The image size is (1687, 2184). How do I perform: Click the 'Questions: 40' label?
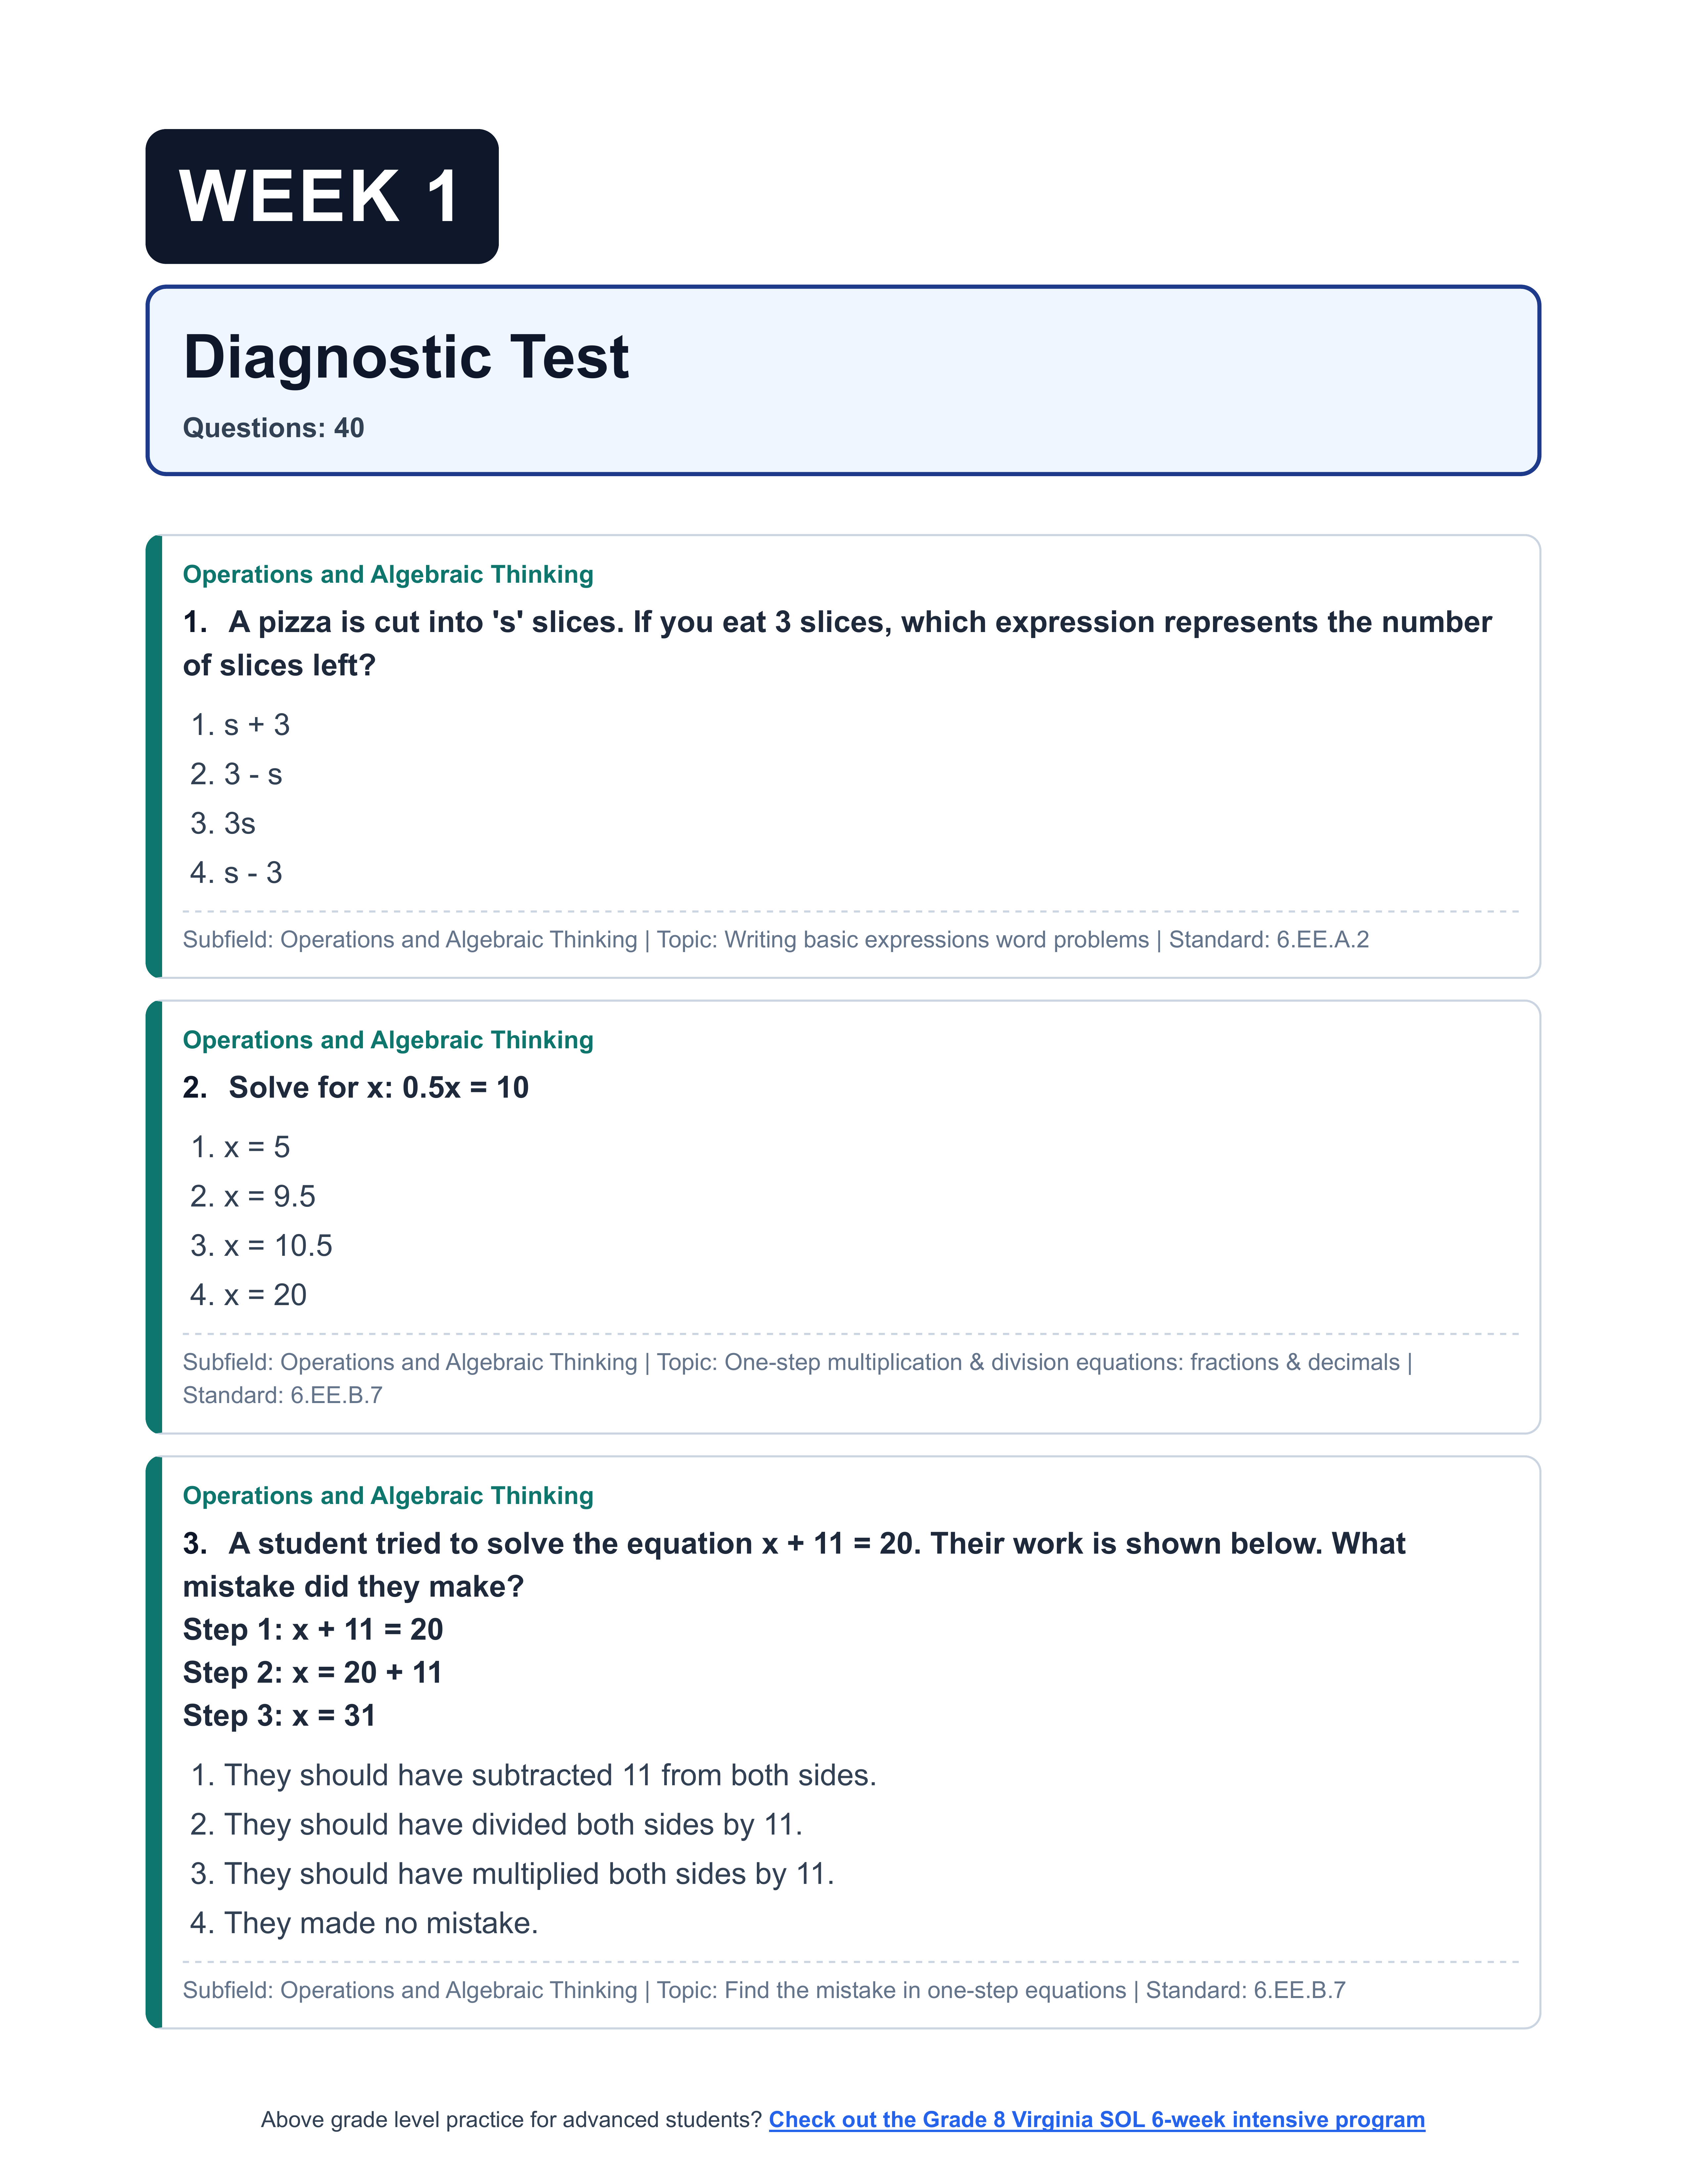coord(273,428)
